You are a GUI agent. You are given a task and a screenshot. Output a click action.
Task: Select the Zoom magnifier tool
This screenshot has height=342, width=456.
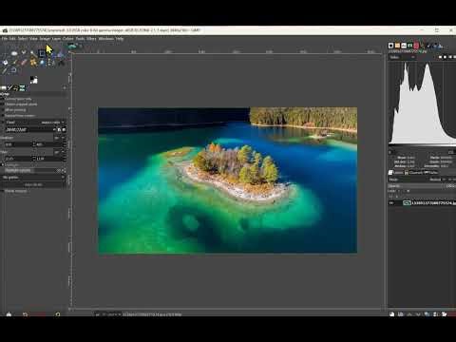tap(14, 70)
